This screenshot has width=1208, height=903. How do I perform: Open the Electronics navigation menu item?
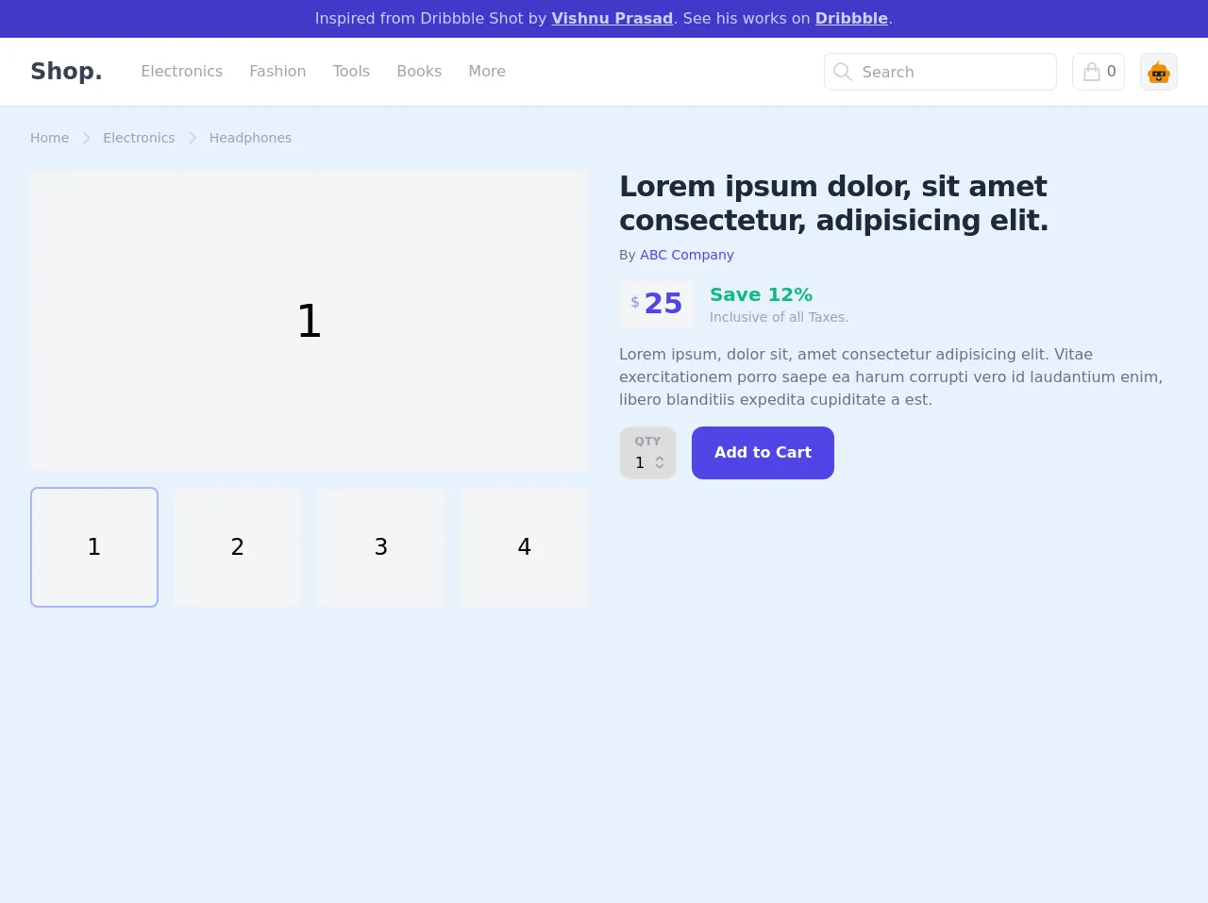[181, 72]
